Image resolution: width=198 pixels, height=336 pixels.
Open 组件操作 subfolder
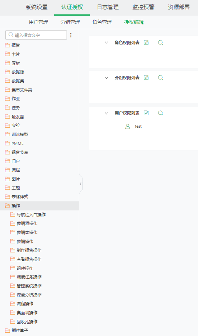pyautogui.click(x=25, y=268)
